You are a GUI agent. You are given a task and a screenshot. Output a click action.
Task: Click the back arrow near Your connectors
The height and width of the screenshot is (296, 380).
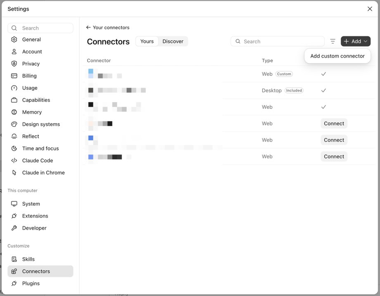point(88,27)
